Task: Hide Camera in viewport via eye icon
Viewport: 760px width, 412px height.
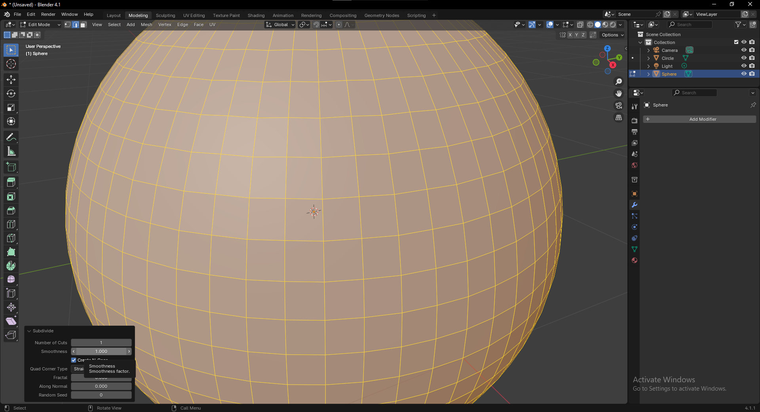Action: [x=744, y=50]
